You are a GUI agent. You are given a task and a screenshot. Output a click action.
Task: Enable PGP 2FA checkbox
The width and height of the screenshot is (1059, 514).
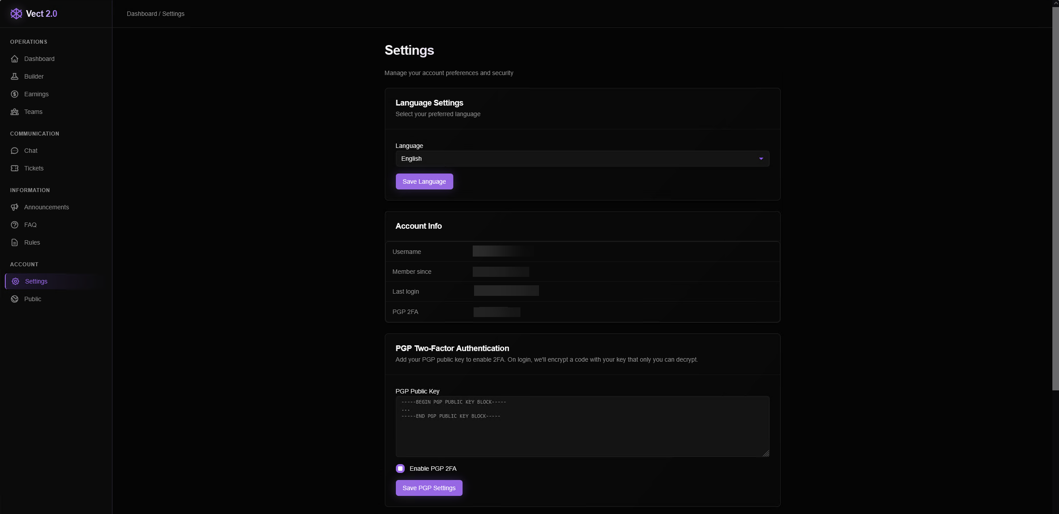click(400, 468)
